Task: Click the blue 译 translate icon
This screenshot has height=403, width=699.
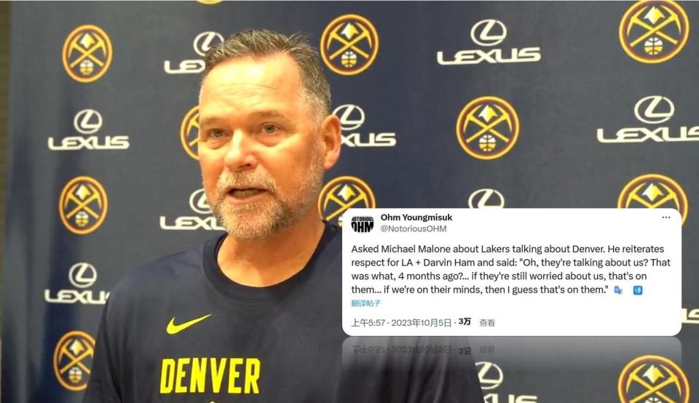Action: pos(638,290)
